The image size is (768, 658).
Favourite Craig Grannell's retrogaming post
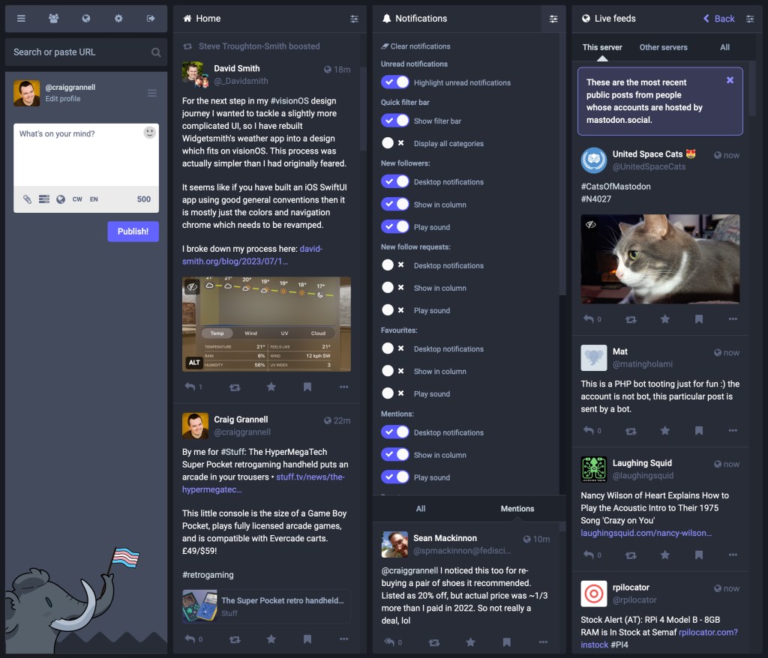[x=271, y=639]
